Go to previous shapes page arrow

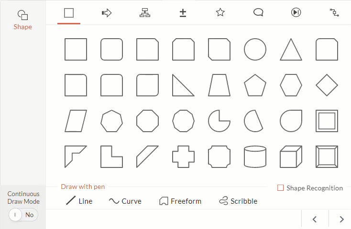(315, 219)
